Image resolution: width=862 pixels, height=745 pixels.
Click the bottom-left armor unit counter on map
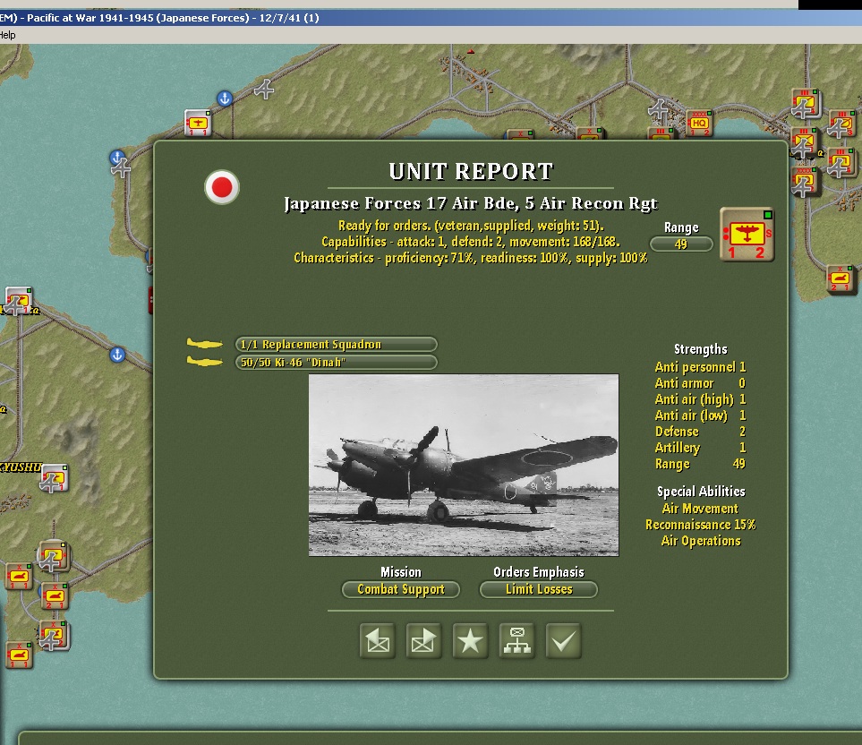point(18,655)
